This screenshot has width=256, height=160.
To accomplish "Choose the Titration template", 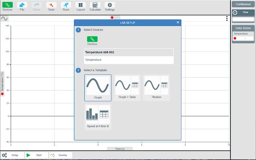I will point(156,88).
